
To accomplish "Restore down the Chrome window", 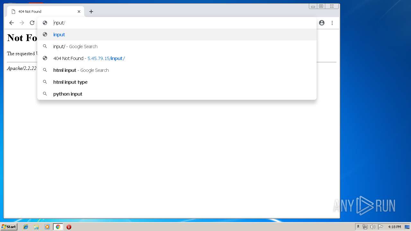I will [x=321, y=6].
